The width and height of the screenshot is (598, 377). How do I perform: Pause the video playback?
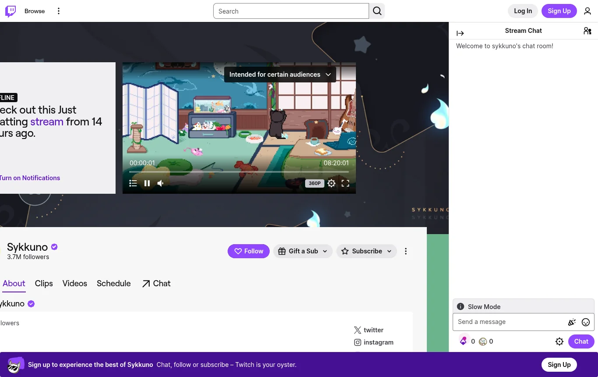[147, 183]
